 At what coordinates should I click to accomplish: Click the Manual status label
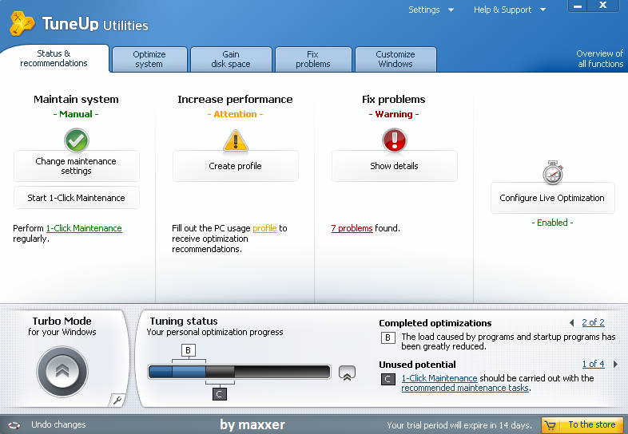76,114
